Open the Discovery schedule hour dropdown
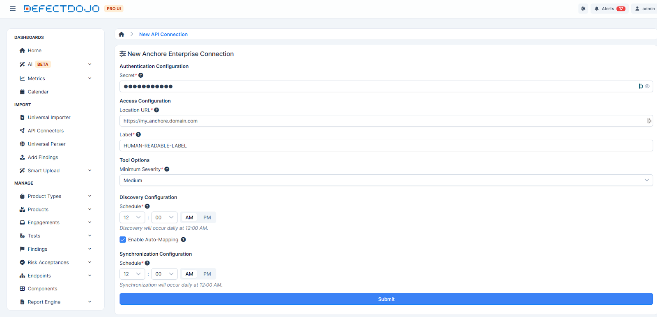 click(x=132, y=218)
